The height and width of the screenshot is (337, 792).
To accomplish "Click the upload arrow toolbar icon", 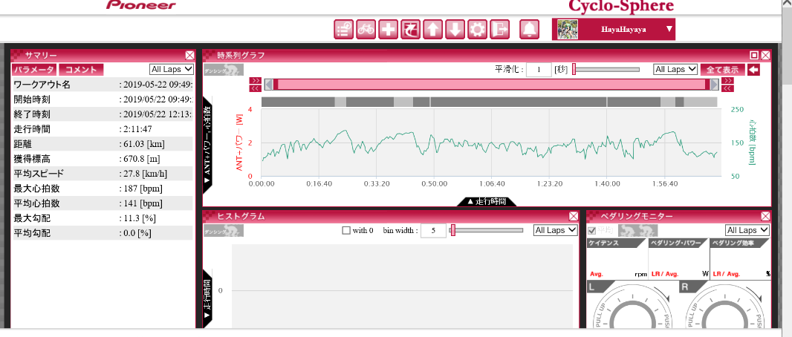I will [432, 30].
